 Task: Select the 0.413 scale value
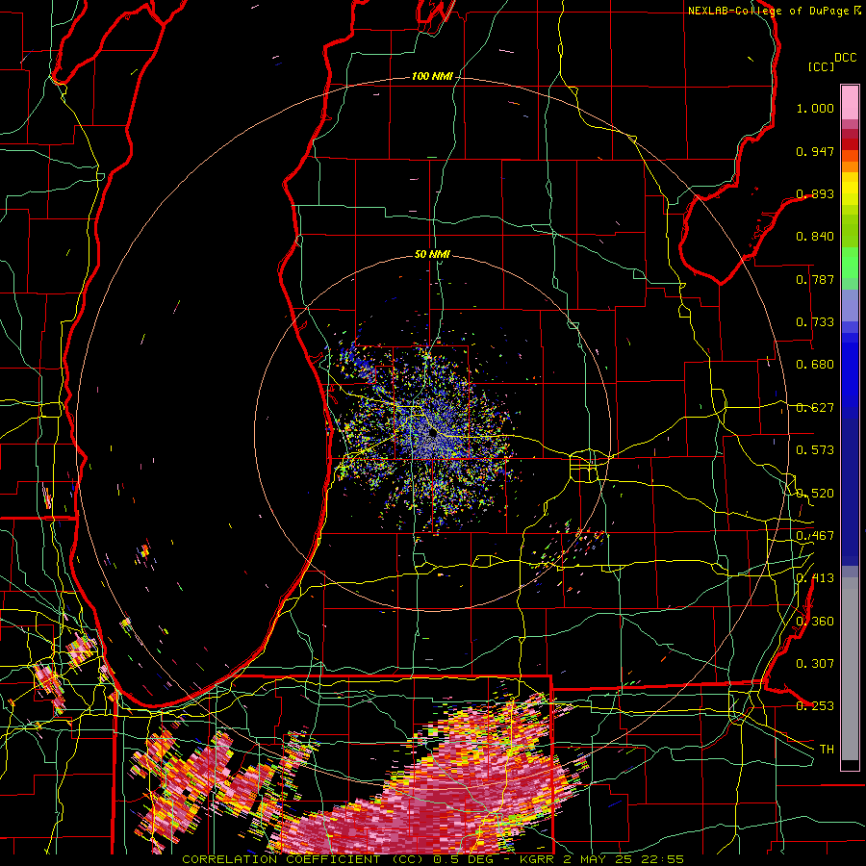(x=815, y=578)
